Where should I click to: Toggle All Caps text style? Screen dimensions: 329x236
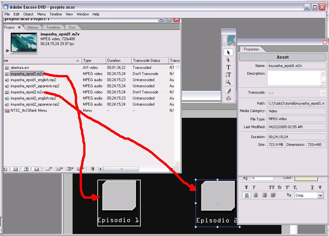[x=271, y=187]
